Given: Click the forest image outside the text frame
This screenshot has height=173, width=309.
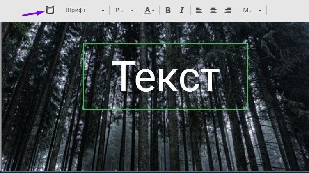Looking at the screenshot, I should coord(154,140).
